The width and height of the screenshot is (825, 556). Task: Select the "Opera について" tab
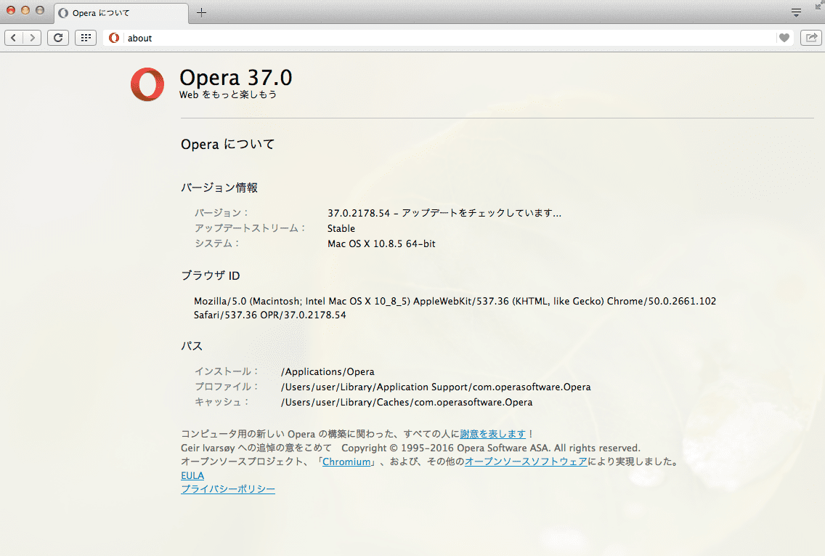pos(121,13)
